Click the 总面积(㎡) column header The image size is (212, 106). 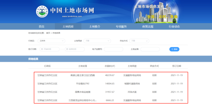[x=110, y=66]
